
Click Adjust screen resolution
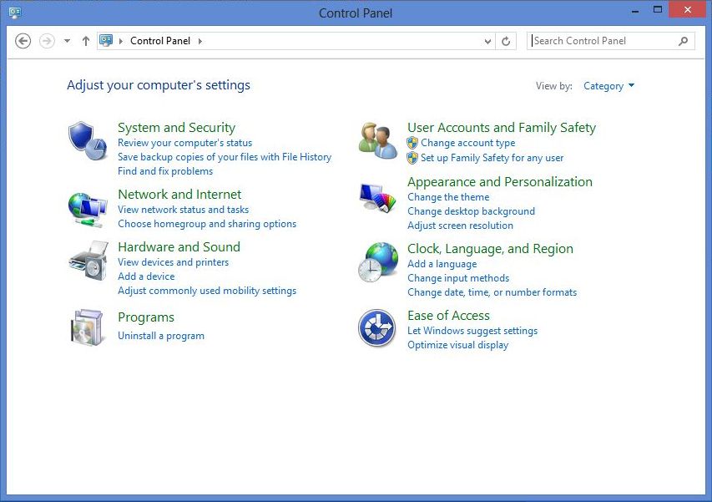[x=461, y=226]
